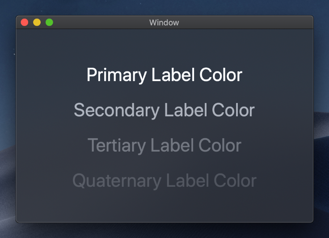
Task: Select the Quaternary Label Color text
Action: [x=164, y=181]
